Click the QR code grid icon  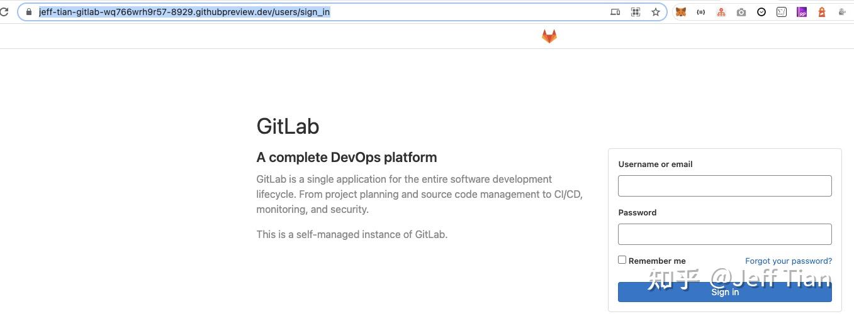(x=636, y=12)
